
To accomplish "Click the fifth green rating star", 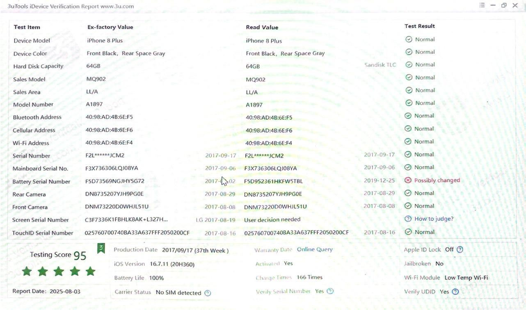I will tap(91, 271).
